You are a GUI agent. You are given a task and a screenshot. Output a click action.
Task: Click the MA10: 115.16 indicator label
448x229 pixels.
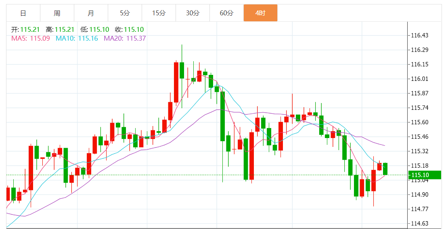tap(77, 39)
